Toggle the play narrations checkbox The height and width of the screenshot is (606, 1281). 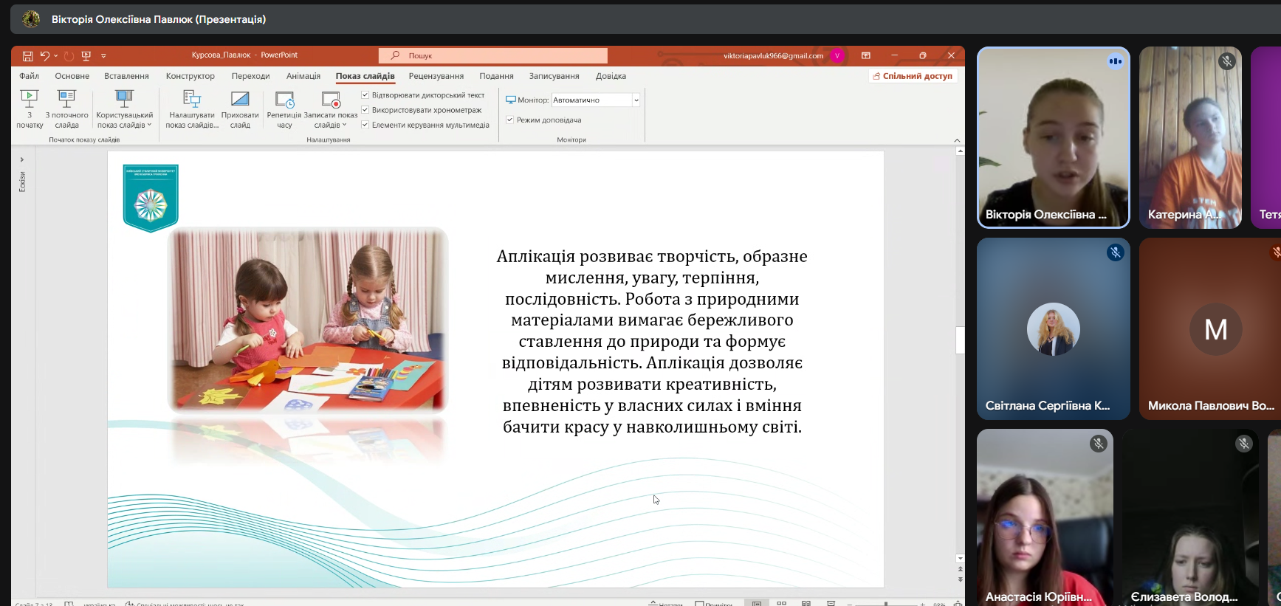point(365,95)
